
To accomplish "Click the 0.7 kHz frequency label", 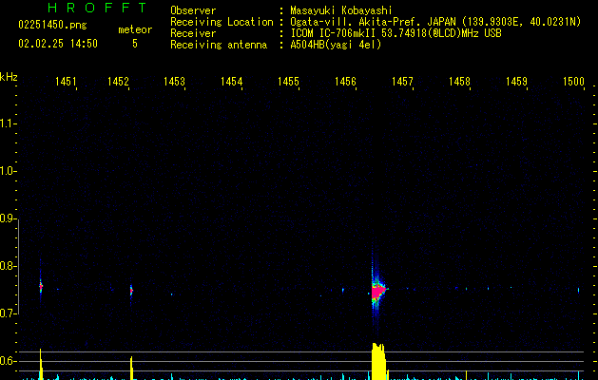I will [x=8, y=313].
